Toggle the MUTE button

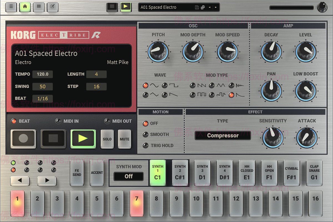coord(124,139)
